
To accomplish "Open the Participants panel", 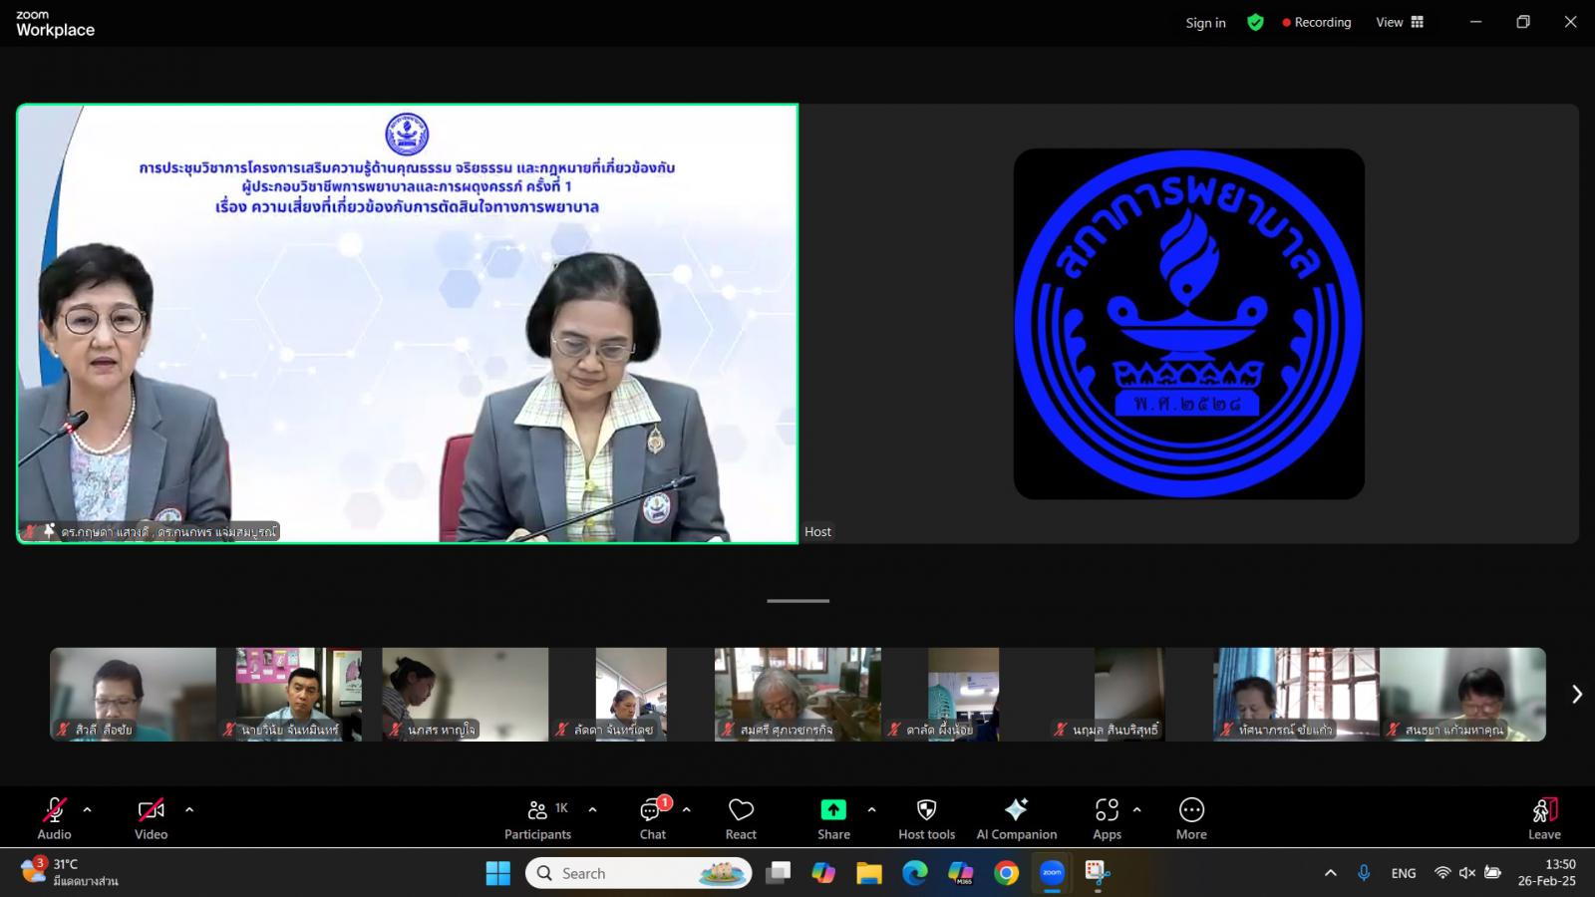I will (537, 818).
